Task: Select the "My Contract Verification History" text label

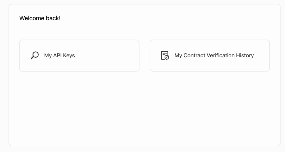Action: point(214,55)
